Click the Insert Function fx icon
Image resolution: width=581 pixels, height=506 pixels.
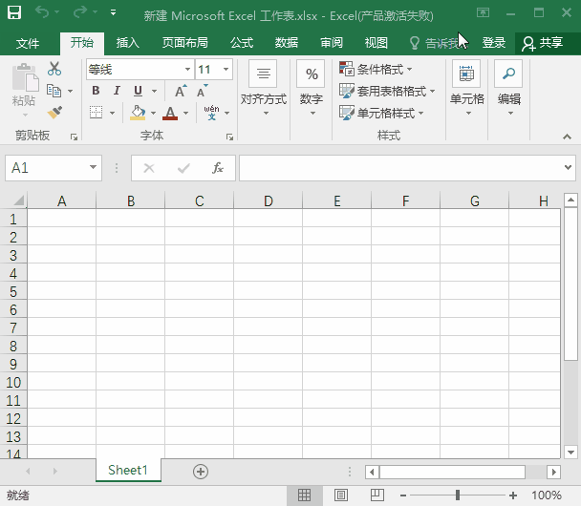pyautogui.click(x=218, y=168)
